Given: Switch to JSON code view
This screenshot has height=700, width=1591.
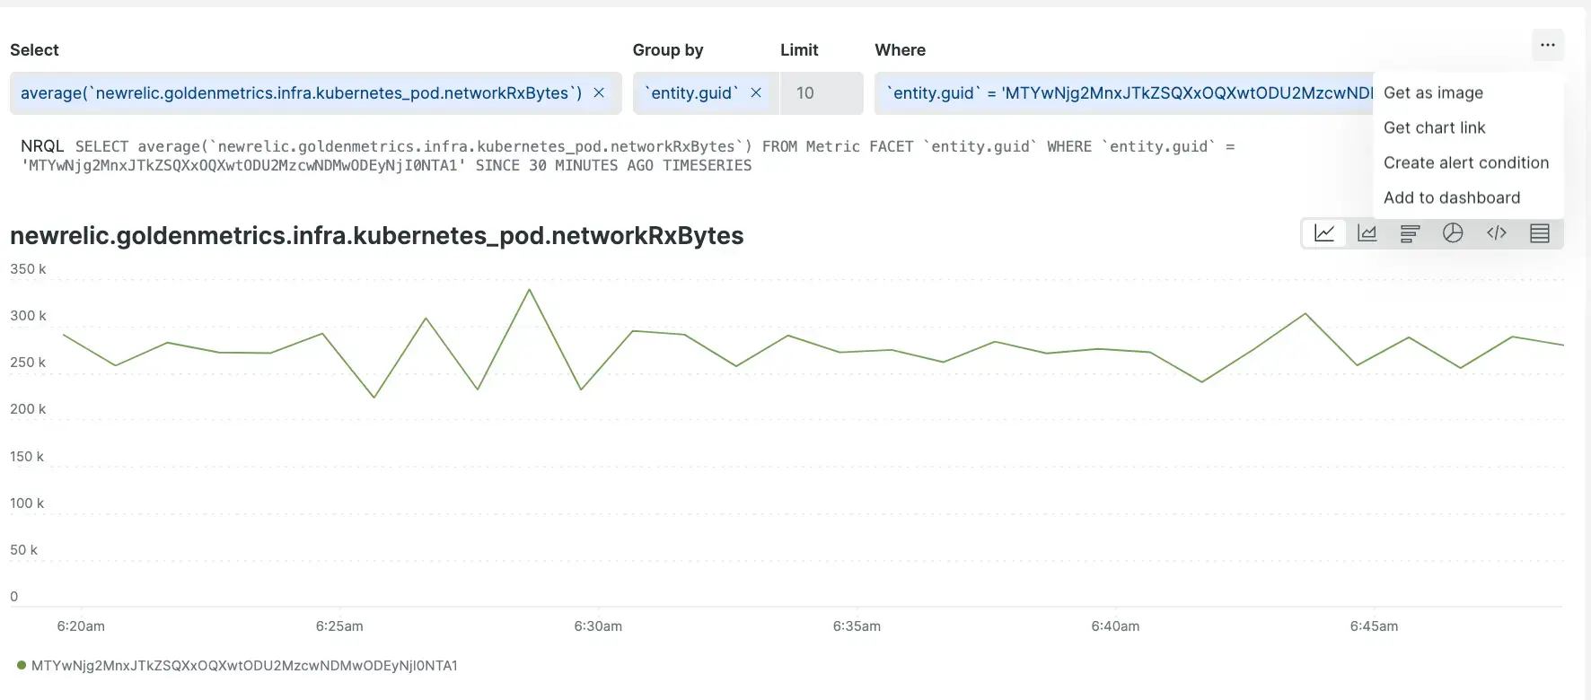Looking at the screenshot, I should (1497, 233).
